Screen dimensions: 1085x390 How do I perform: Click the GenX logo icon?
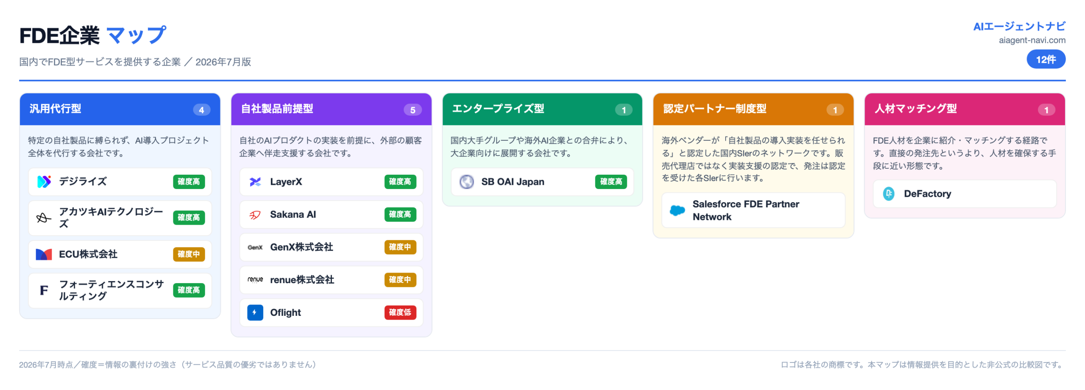click(255, 247)
